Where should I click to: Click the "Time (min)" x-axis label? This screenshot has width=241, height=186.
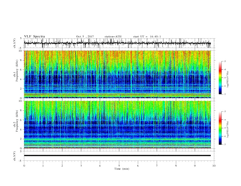(x=122, y=169)
